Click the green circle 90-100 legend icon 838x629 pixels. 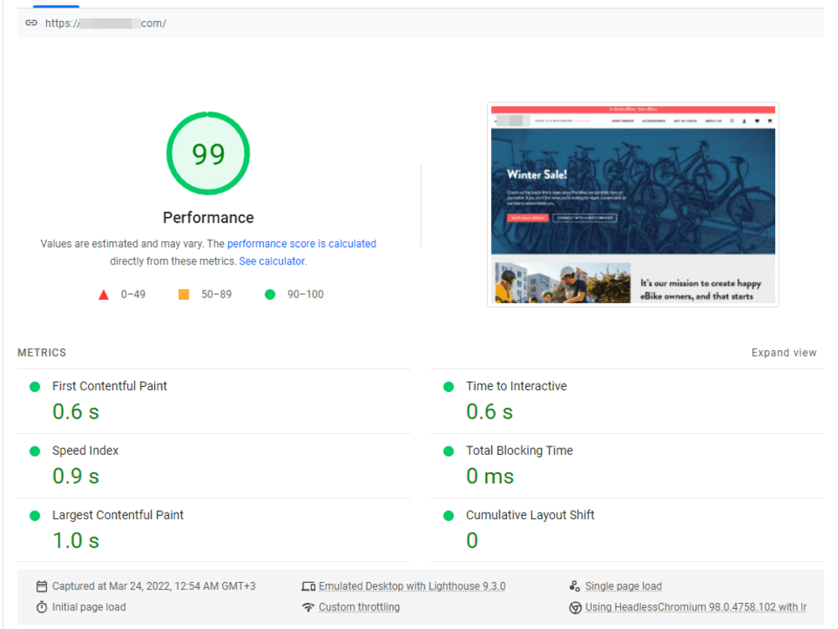click(269, 294)
